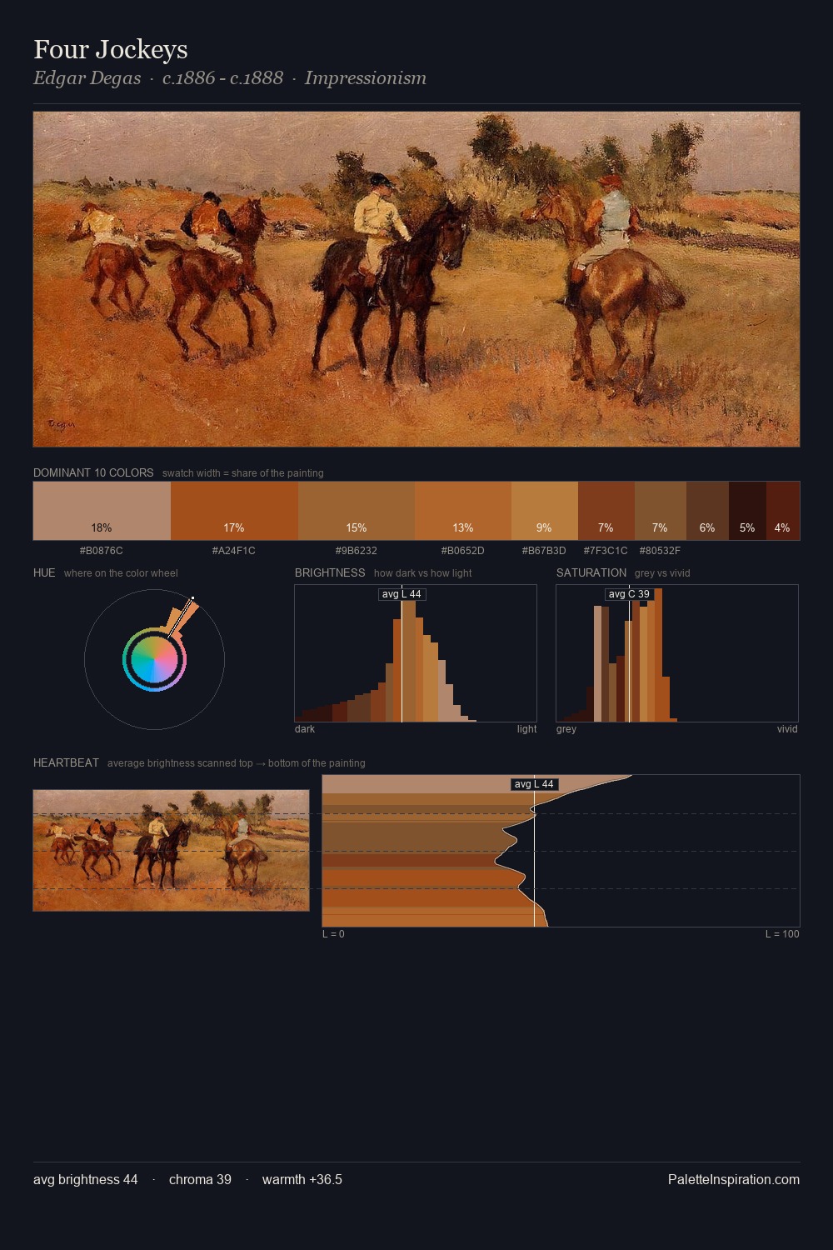Click the 'grey' axis label under saturation
Viewport: 833px width, 1250px height.
tap(566, 729)
